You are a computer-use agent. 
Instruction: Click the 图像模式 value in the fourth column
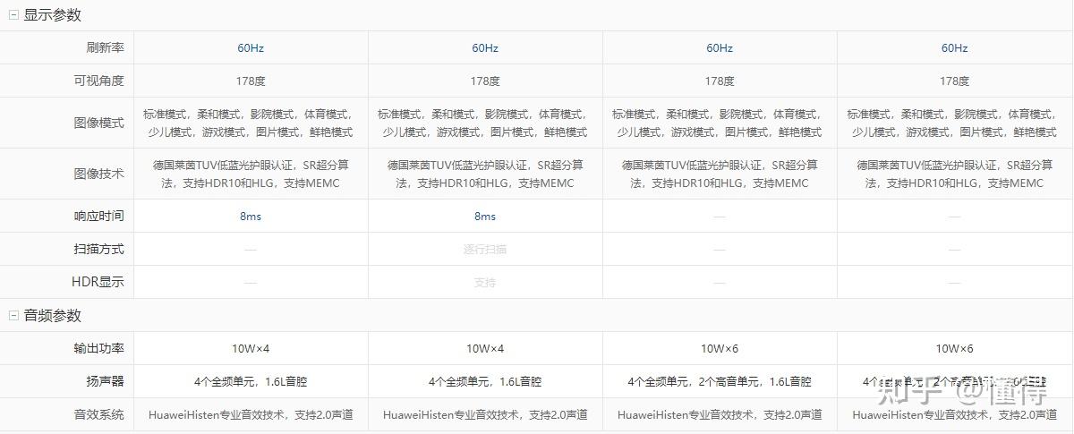coord(954,123)
